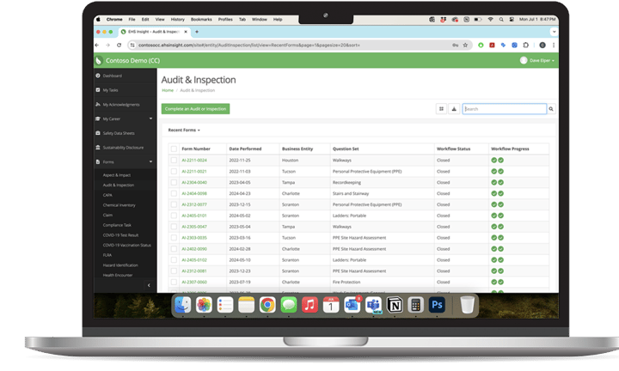Follow the Home breadcrumb link
Viewport: 619px width, 371px height.
(x=168, y=90)
